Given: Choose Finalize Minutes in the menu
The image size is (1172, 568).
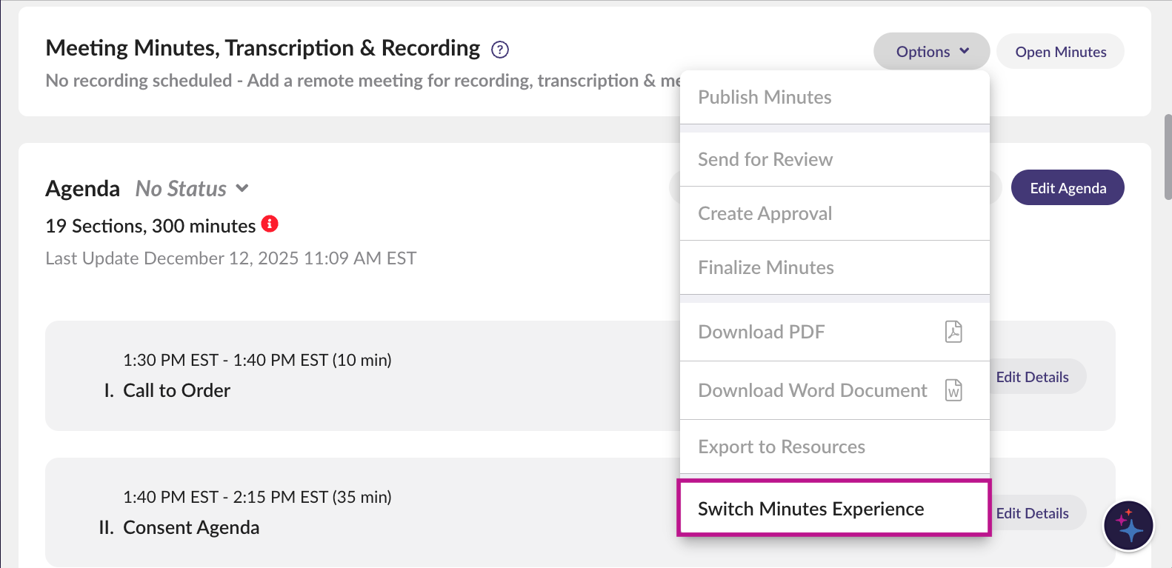Looking at the screenshot, I should tap(766, 268).
